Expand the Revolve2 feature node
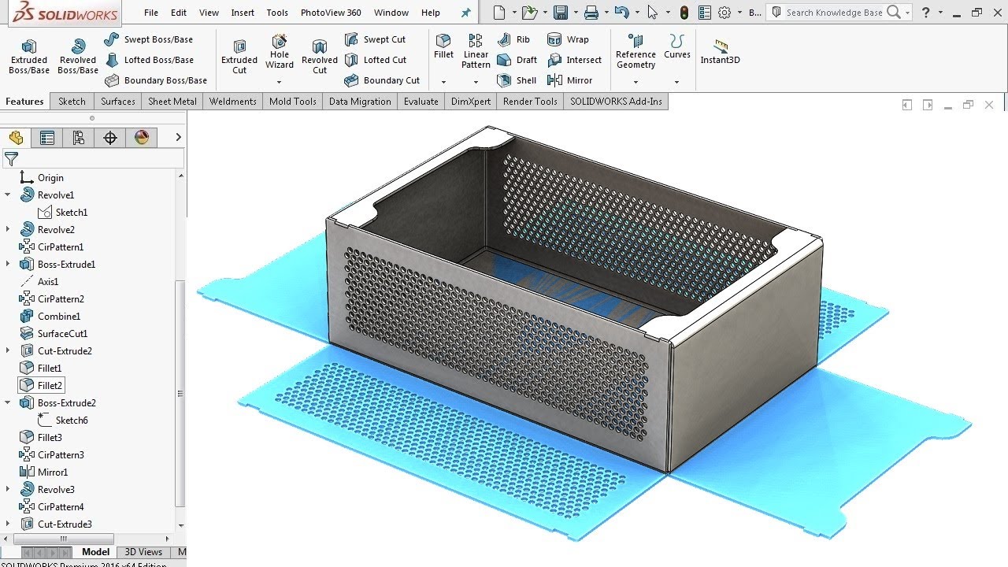Viewport: 1008px width, 567px height. [x=8, y=229]
